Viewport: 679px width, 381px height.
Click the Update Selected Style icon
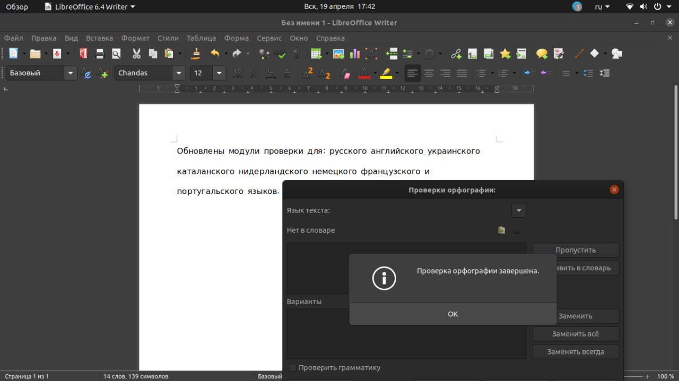coord(86,73)
